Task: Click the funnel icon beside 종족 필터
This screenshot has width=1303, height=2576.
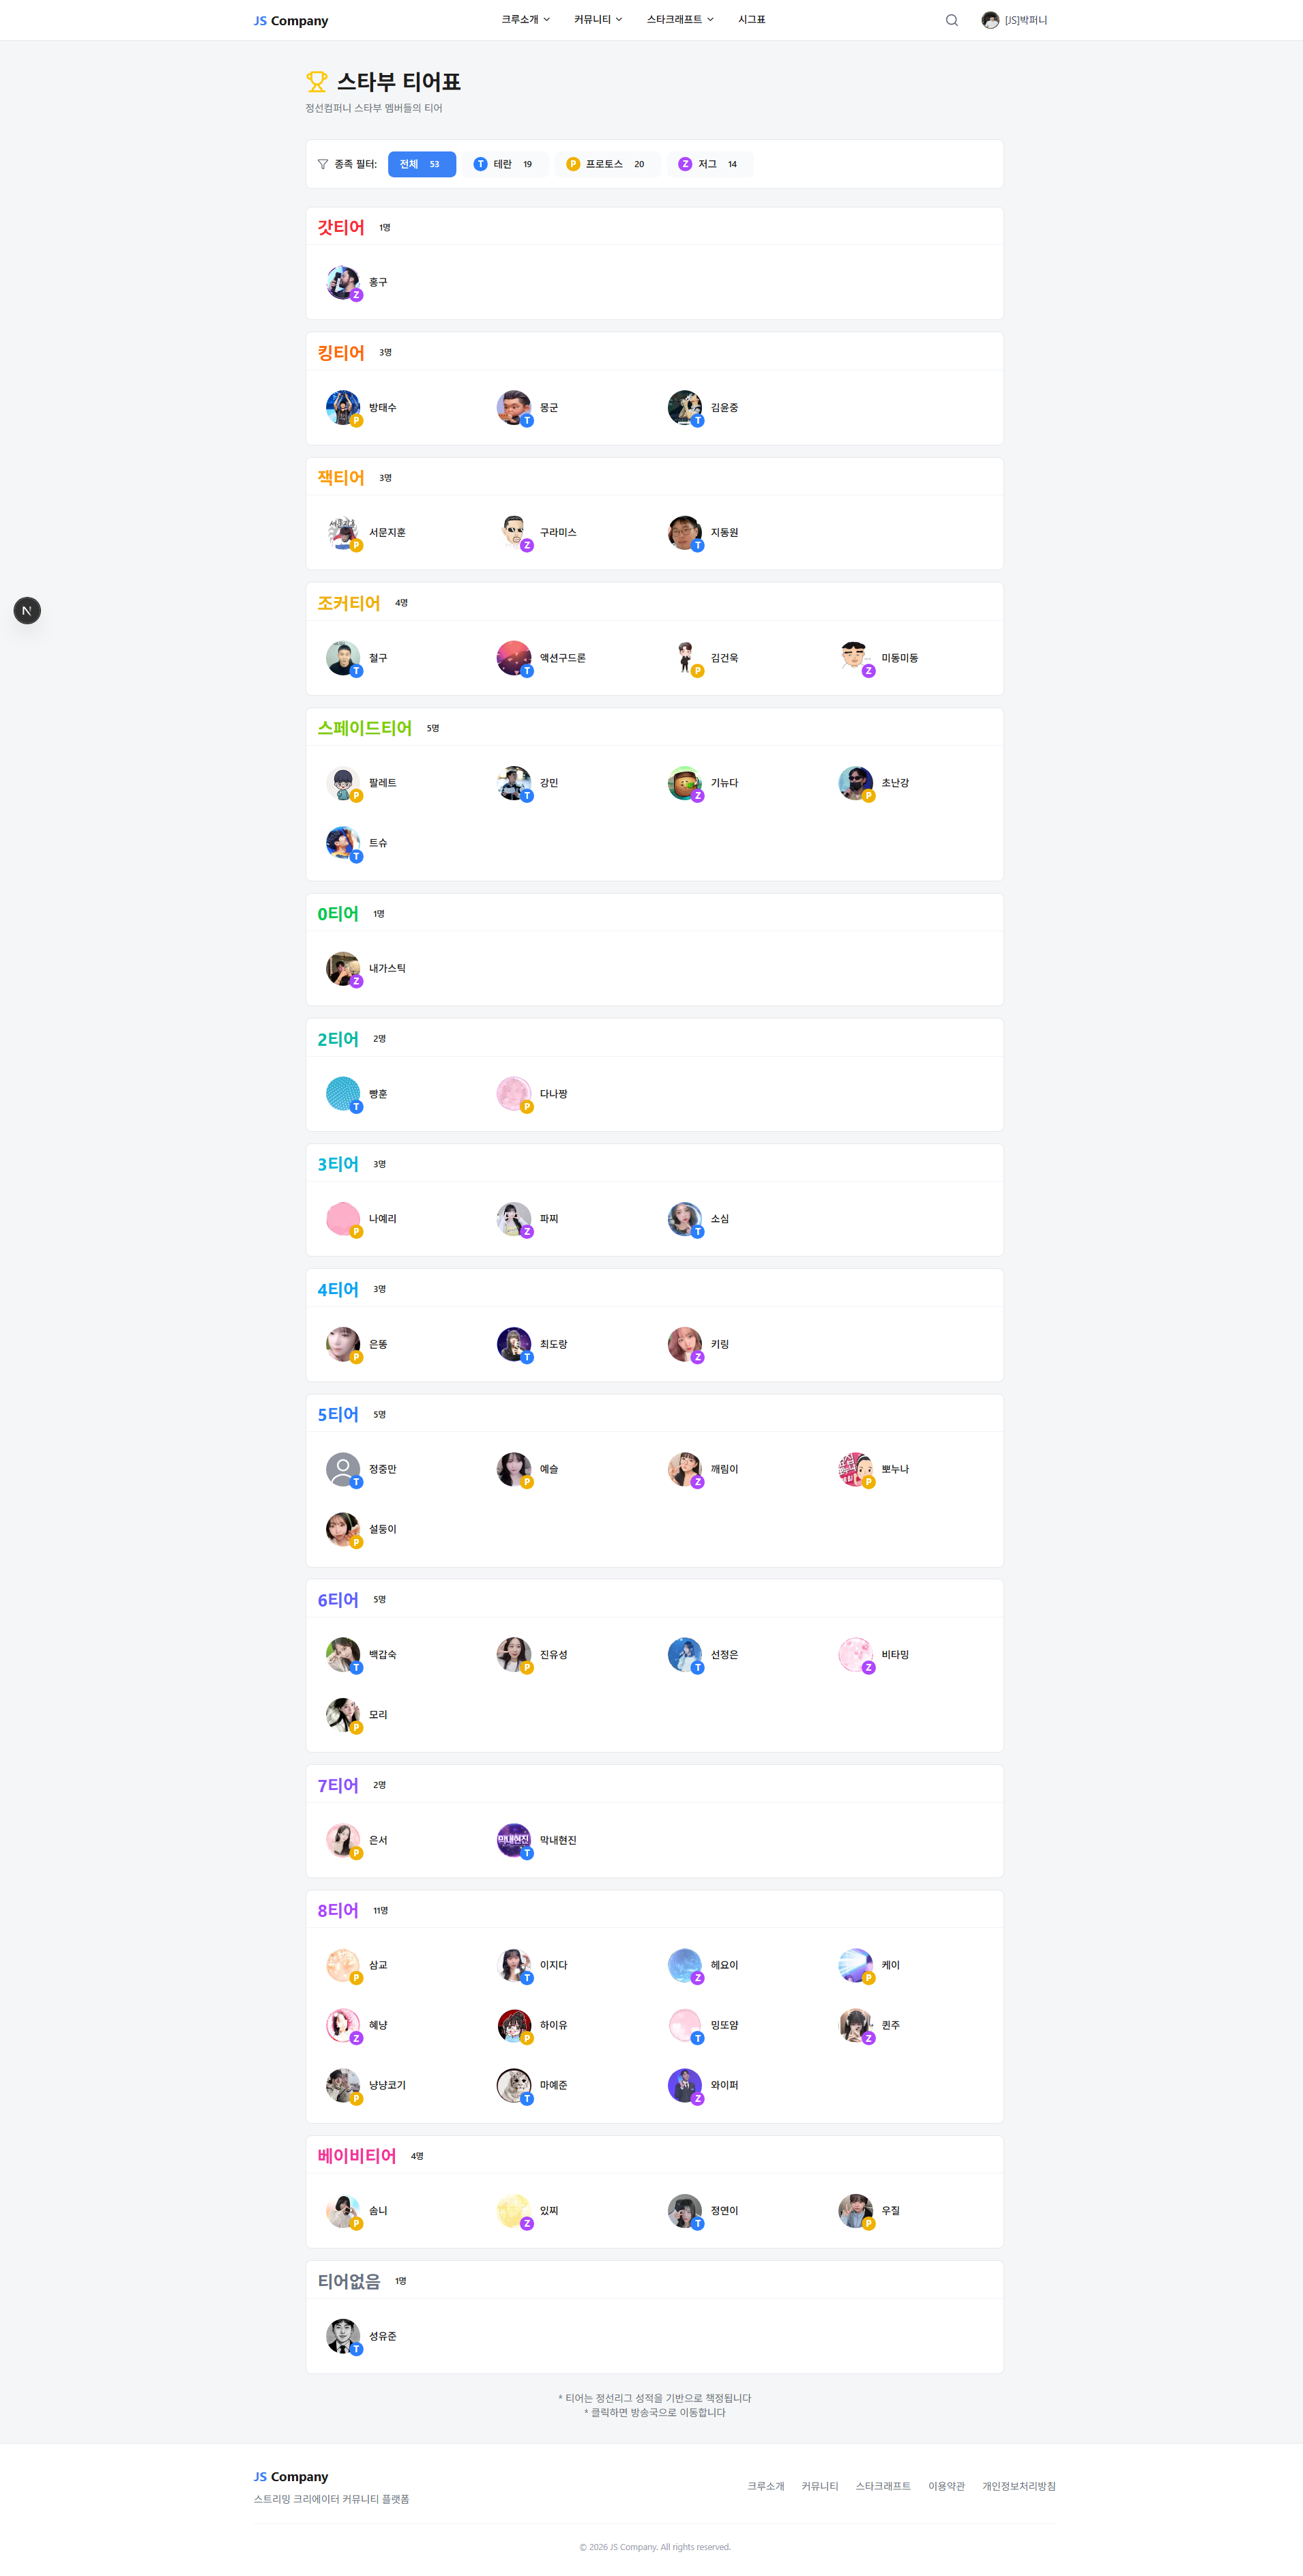Action: coord(323,164)
